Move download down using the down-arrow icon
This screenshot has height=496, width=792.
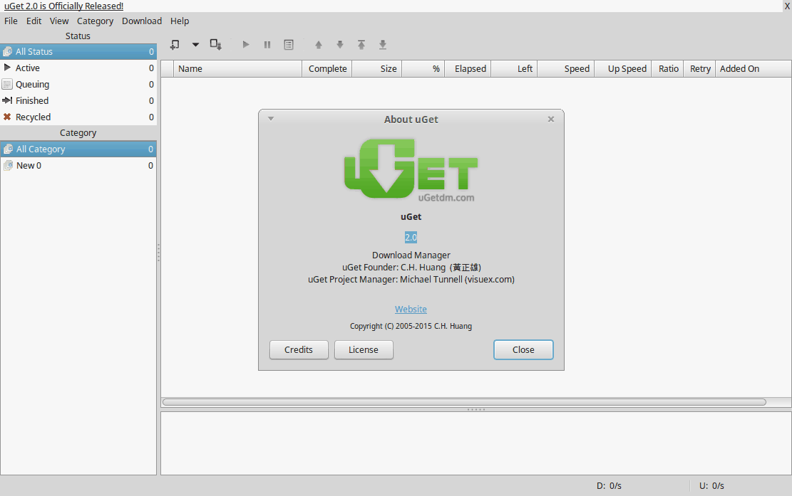339,44
